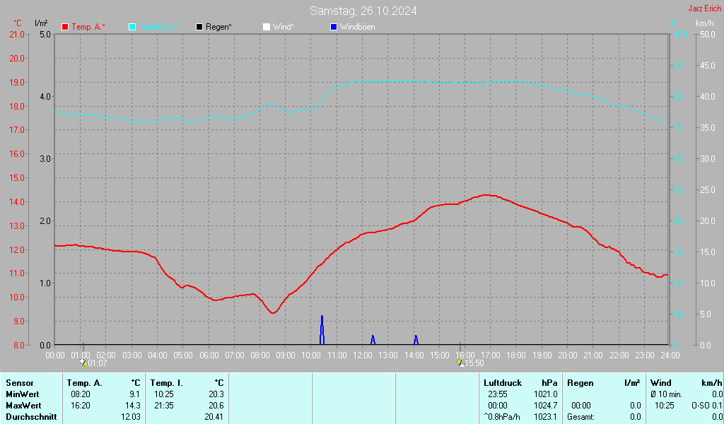Screen dimensions: 724x424
Task: Click the sun/moon icon at 01:07
Action: (83, 363)
